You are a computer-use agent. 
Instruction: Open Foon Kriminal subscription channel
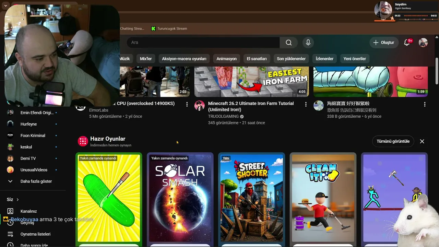pos(33,136)
